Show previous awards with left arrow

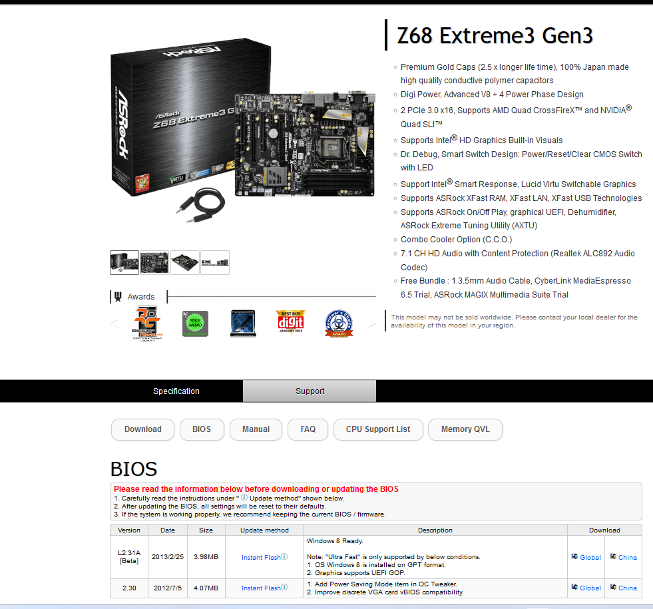(x=114, y=323)
